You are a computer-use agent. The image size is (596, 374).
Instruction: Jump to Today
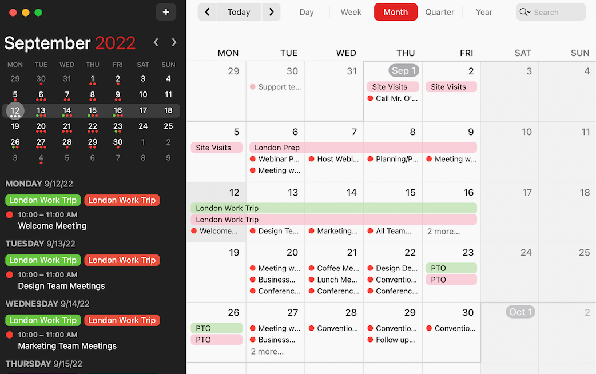pyautogui.click(x=239, y=12)
